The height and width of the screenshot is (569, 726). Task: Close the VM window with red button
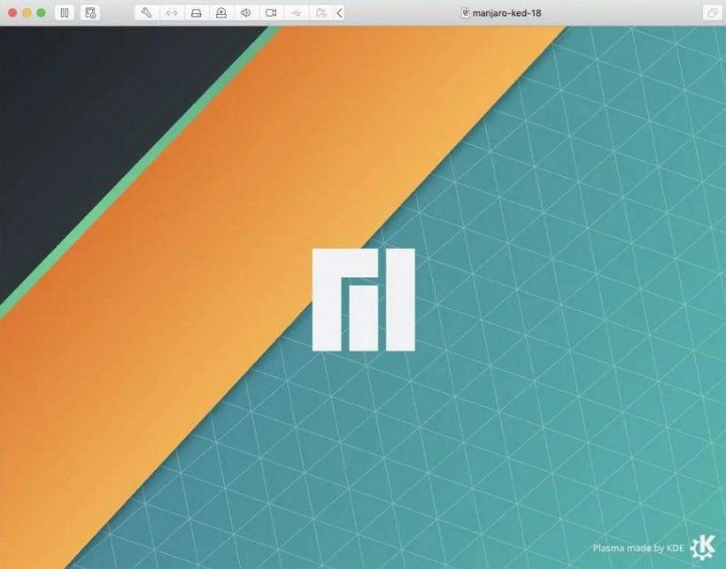[13, 13]
